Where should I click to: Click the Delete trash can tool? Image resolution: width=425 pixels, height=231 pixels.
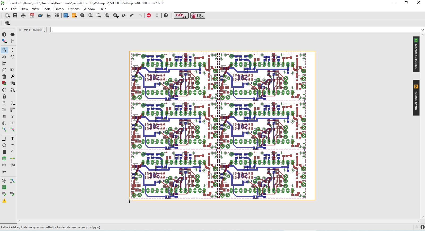tap(4, 77)
